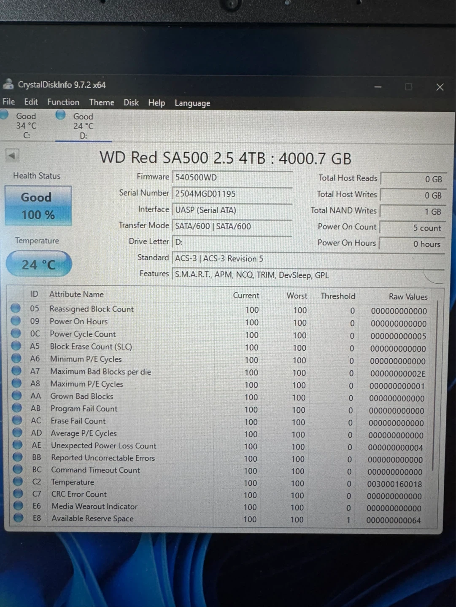This screenshot has height=607, width=456.
Task: Click the Interface field UASP (Serial ATA)
Action: point(232,210)
